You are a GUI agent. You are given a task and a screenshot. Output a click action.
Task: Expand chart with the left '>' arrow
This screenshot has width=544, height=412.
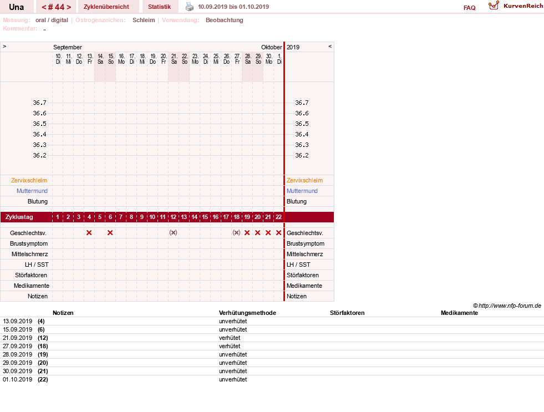[4, 46]
